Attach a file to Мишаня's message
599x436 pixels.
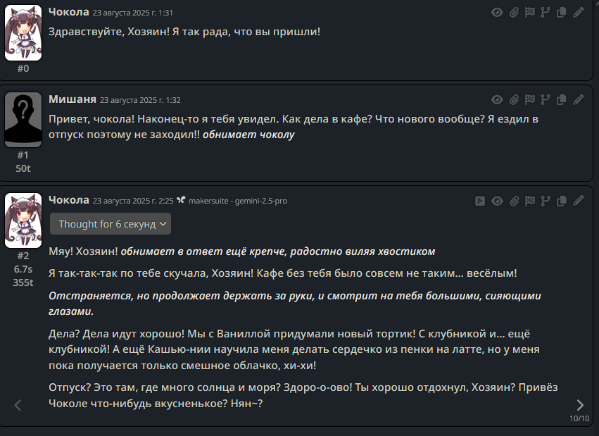(x=515, y=100)
